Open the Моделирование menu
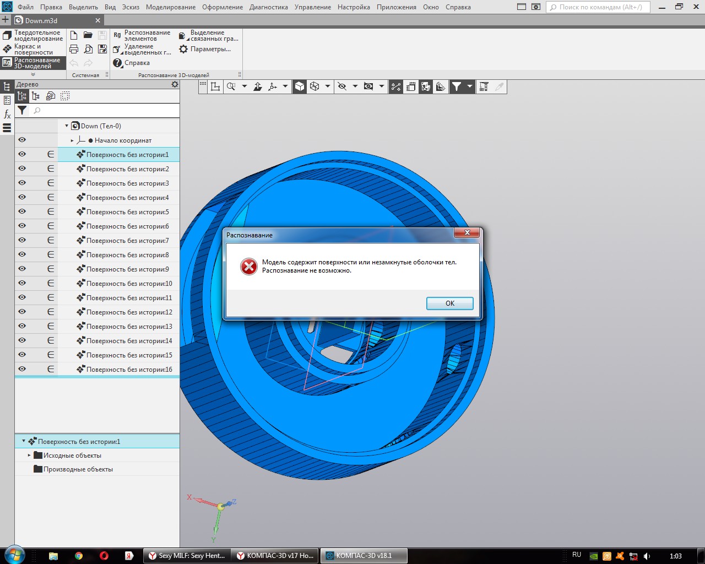The image size is (705, 564). 170,7
